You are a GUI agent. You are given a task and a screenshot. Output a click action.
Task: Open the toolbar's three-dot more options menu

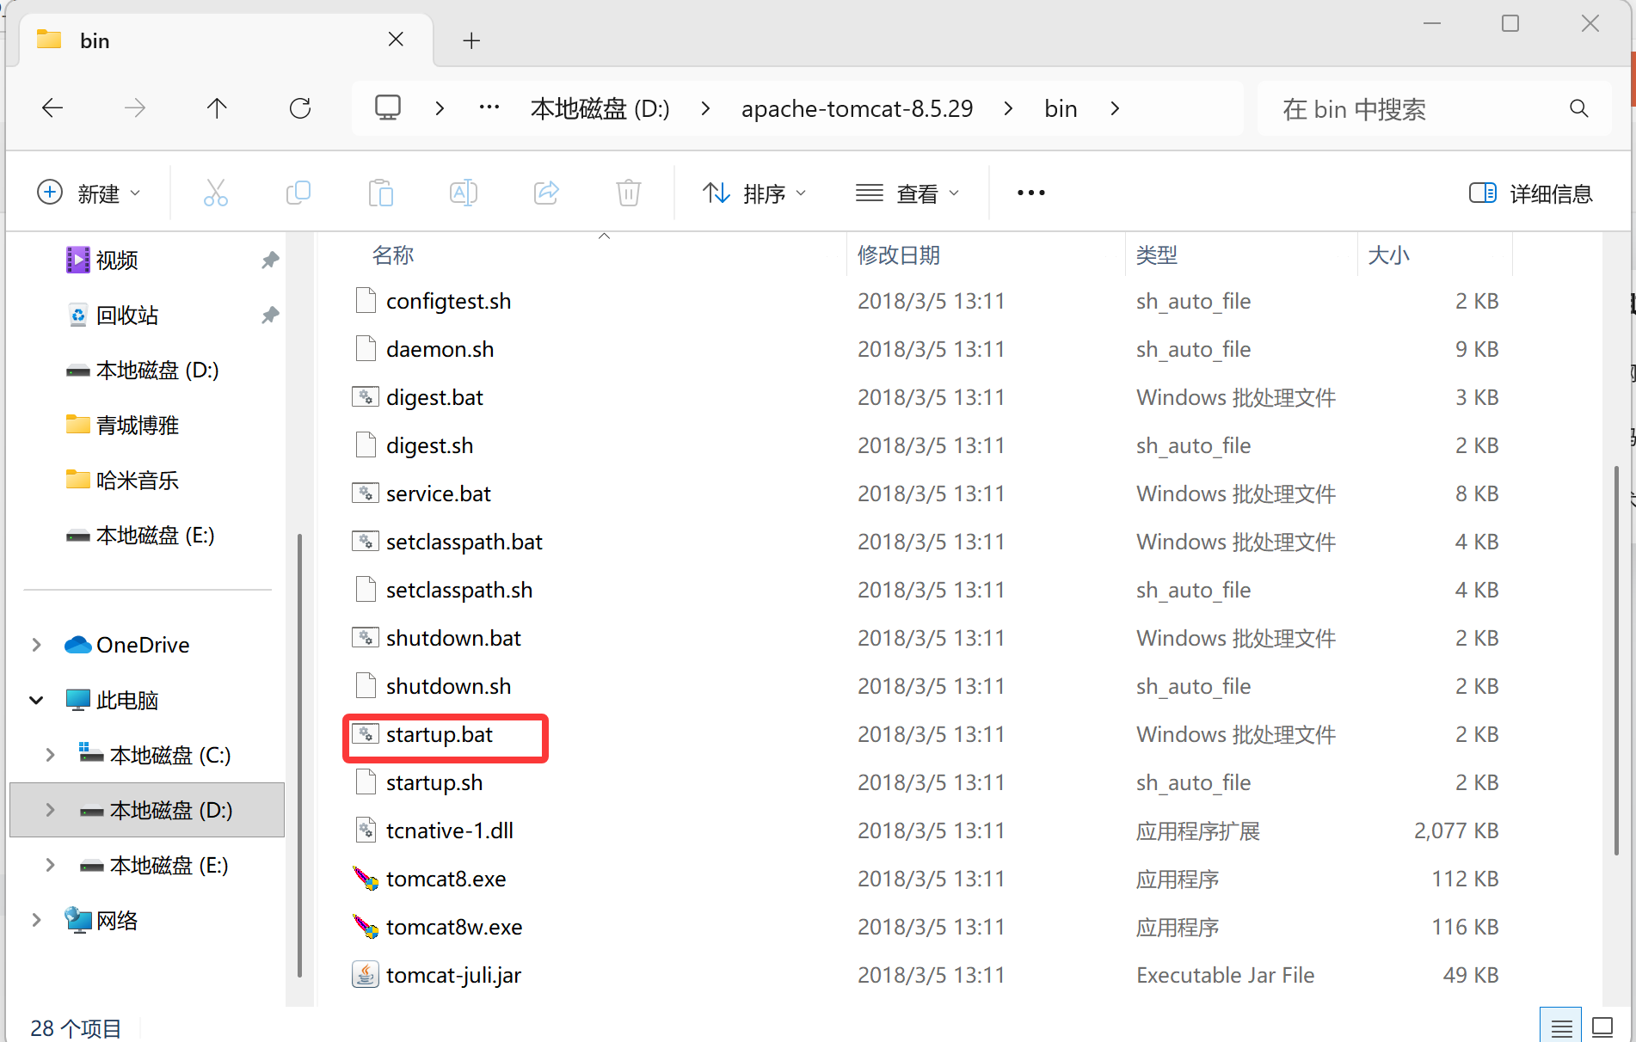tap(1030, 193)
